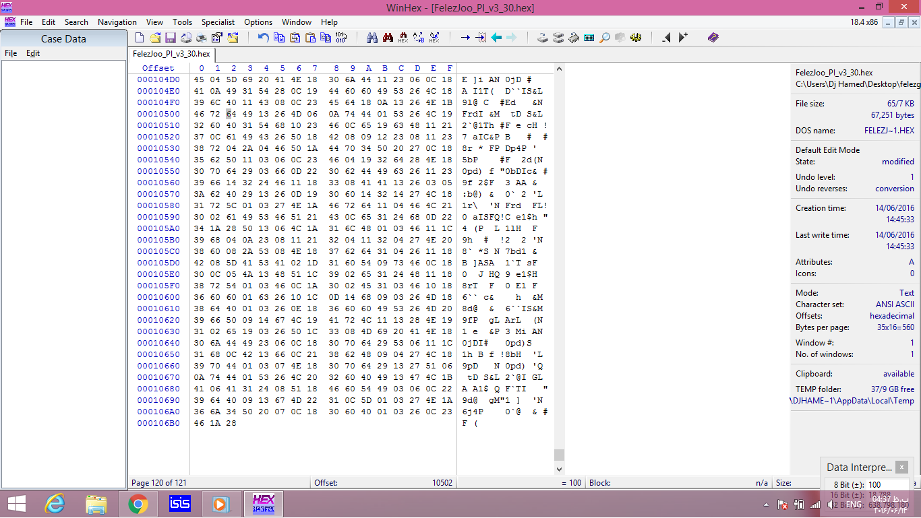Viewport: 921px width, 518px height.
Task: Click the highlighted 64 byte at 00010500
Action: tap(231, 114)
